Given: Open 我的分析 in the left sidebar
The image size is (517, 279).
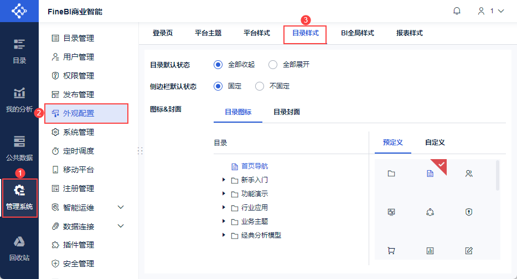Looking at the screenshot, I should click(19, 100).
